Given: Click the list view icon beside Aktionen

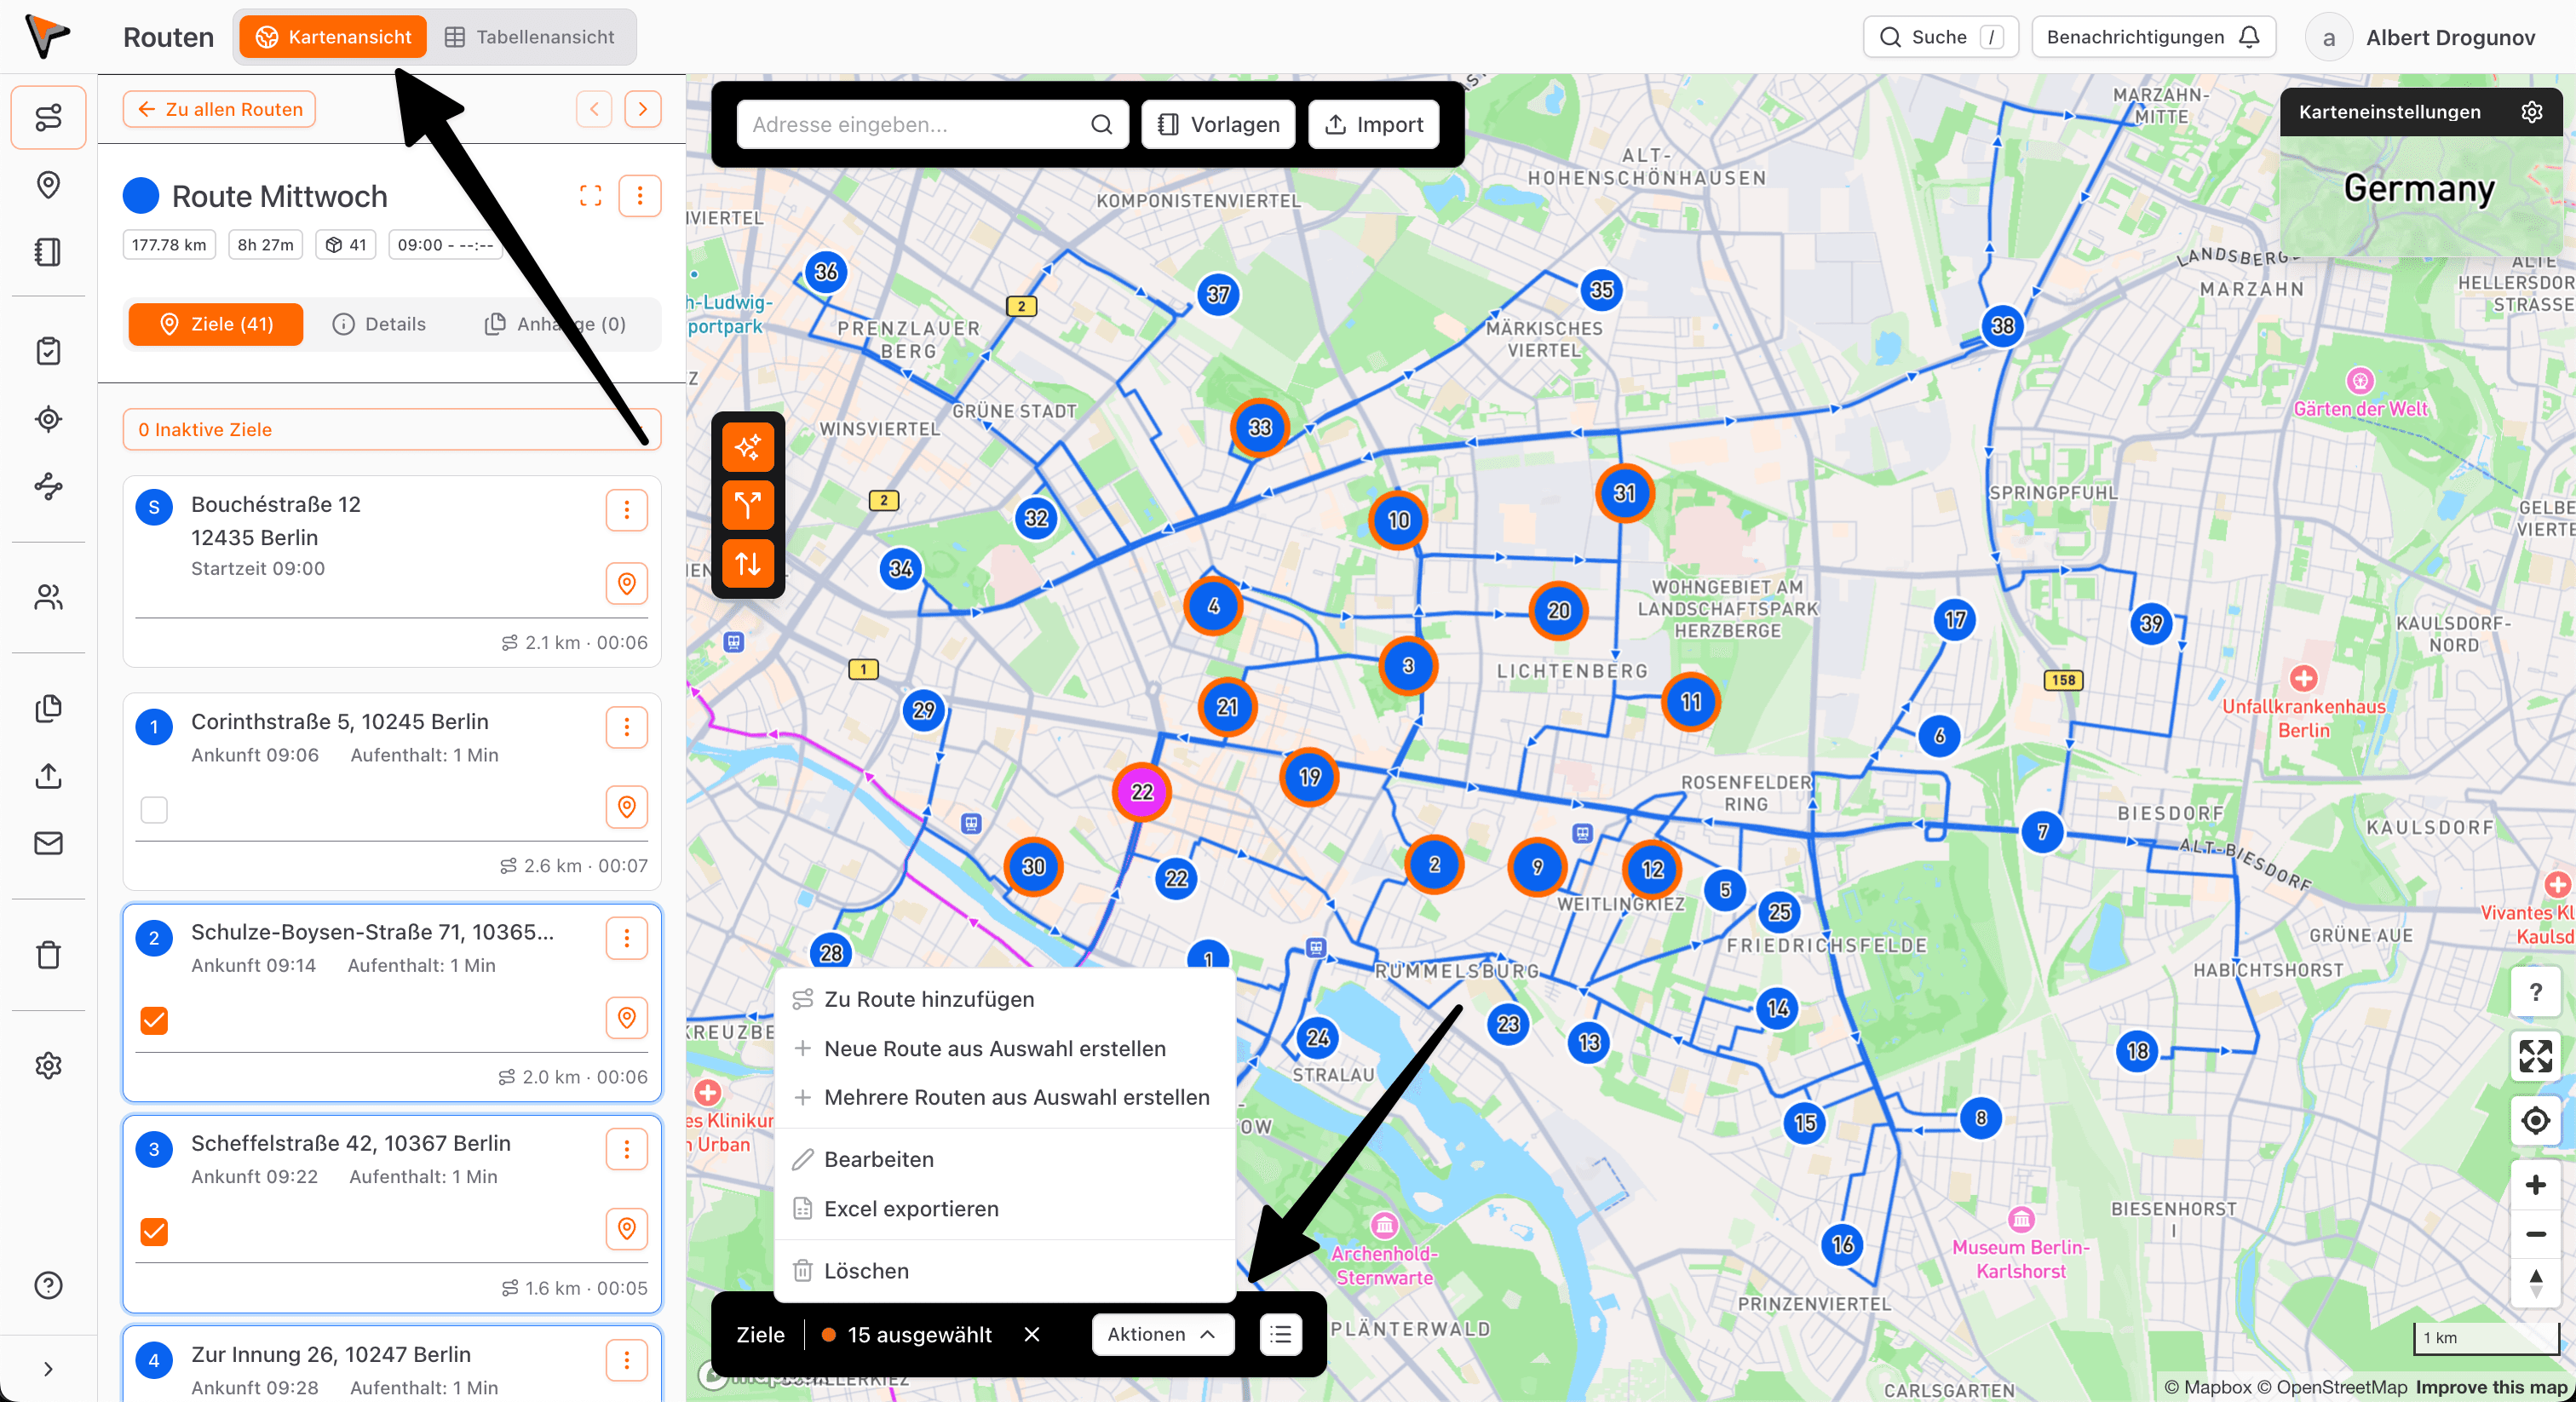Looking at the screenshot, I should [1280, 1335].
